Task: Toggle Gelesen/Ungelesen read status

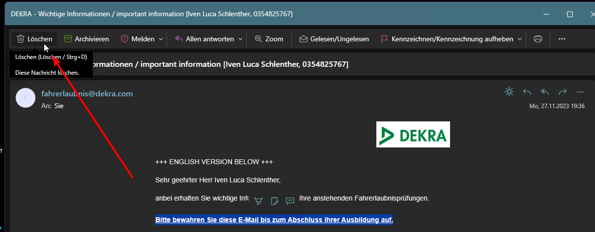Action: tap(334, 39)
